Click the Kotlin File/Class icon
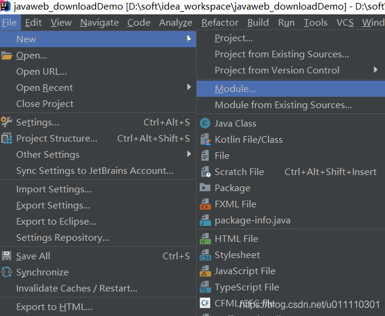Viewport: 385px width, 316px height. pyautogui.click(x=206, y=139)
